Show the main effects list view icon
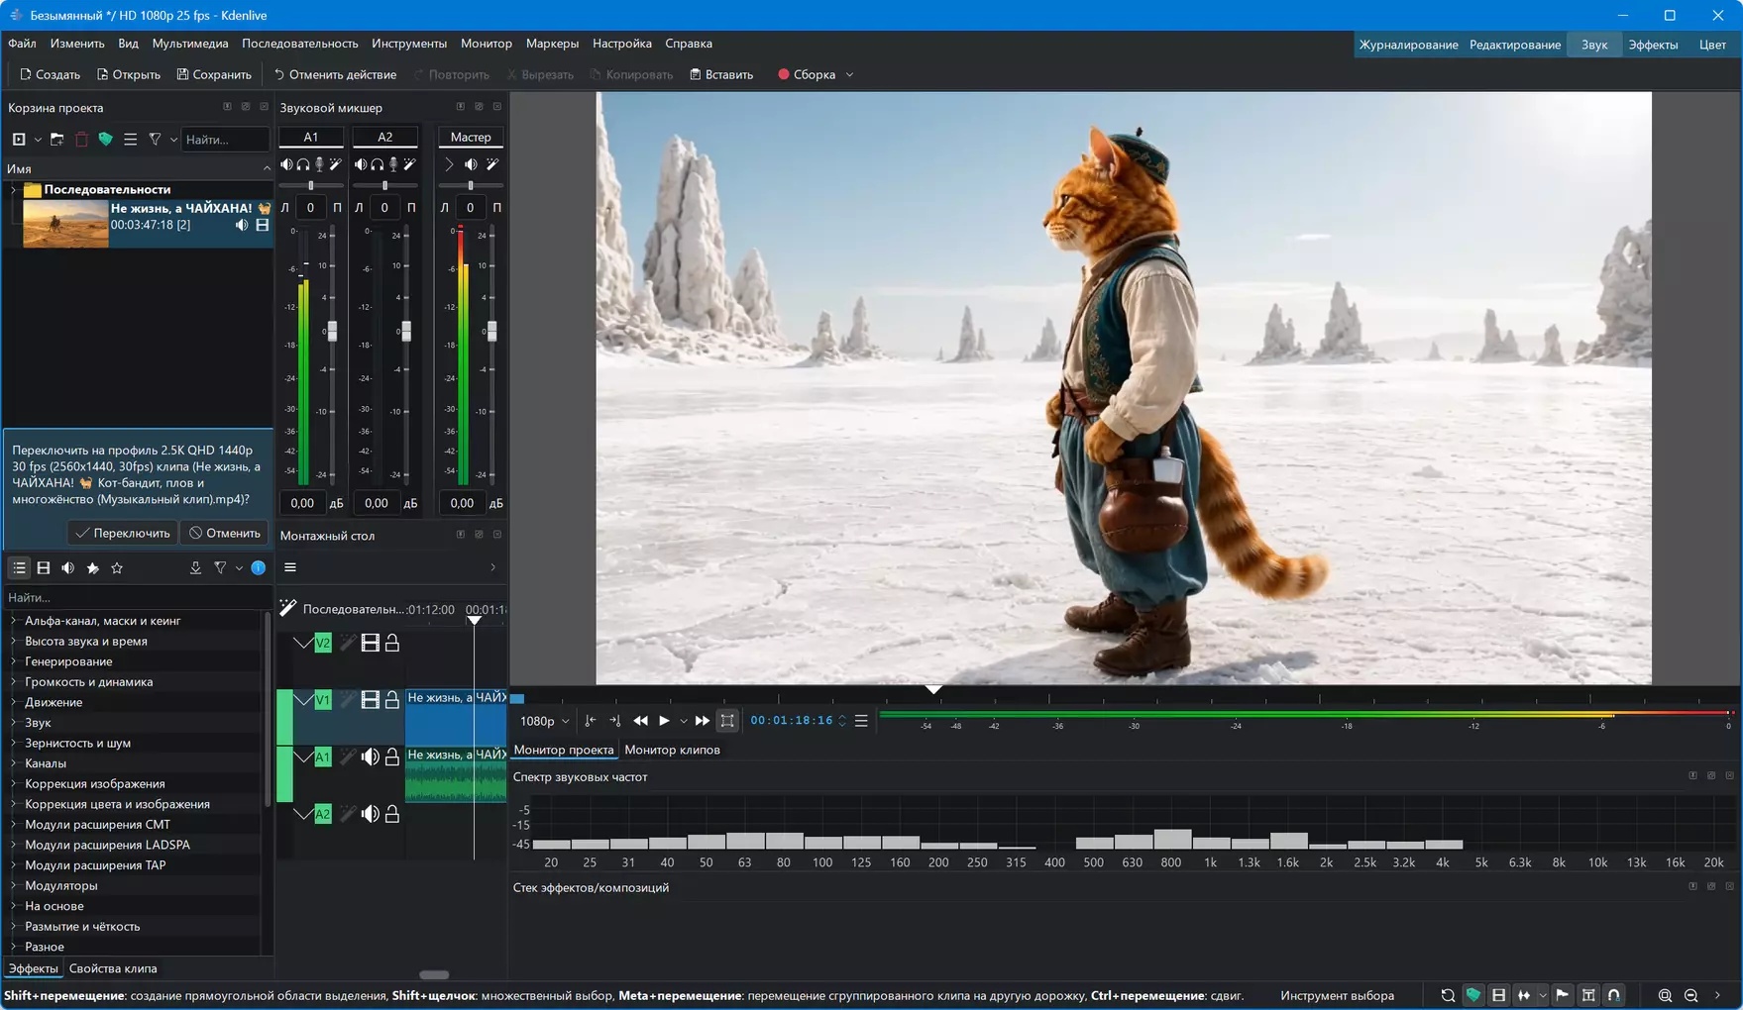The height and width of the screenshot is (1010, 1743). [x=19, y=567]
